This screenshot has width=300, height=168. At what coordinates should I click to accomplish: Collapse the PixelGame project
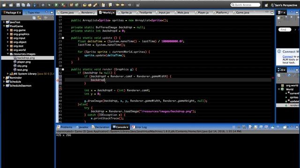pos(4,26)
